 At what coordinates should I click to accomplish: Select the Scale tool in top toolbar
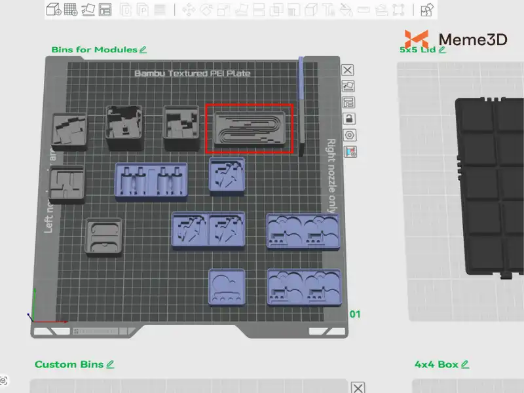coord(223,10)
